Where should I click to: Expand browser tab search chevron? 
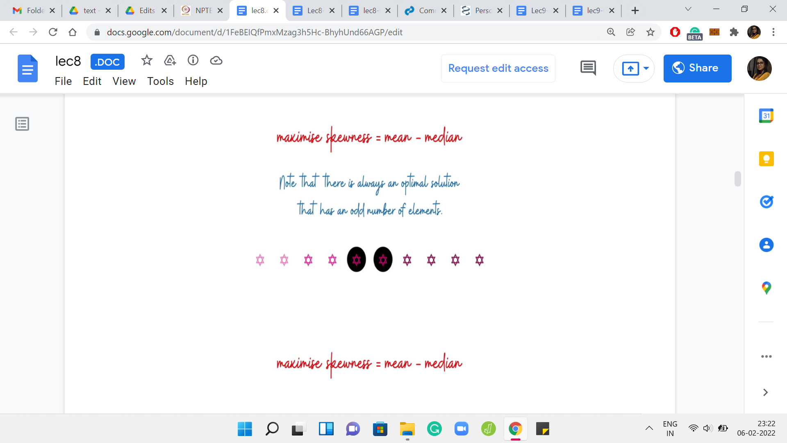pos(688,9)
